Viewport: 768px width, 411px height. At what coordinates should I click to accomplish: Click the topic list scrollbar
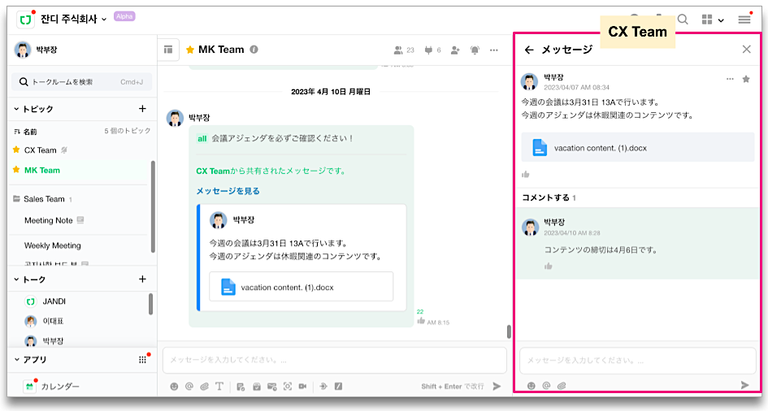153,206
